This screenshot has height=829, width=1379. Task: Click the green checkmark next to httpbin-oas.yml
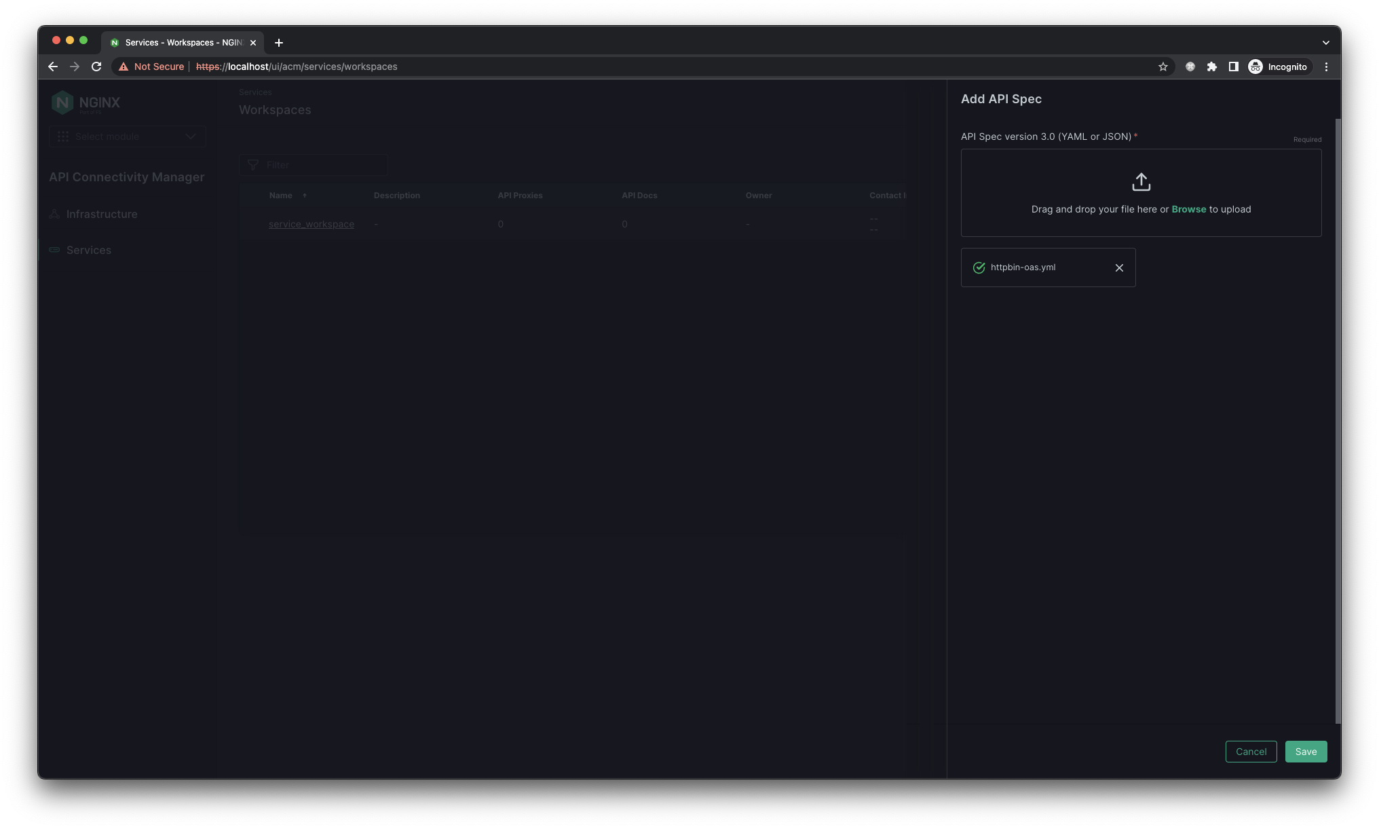pyautogui.click(x=979, y=268)
